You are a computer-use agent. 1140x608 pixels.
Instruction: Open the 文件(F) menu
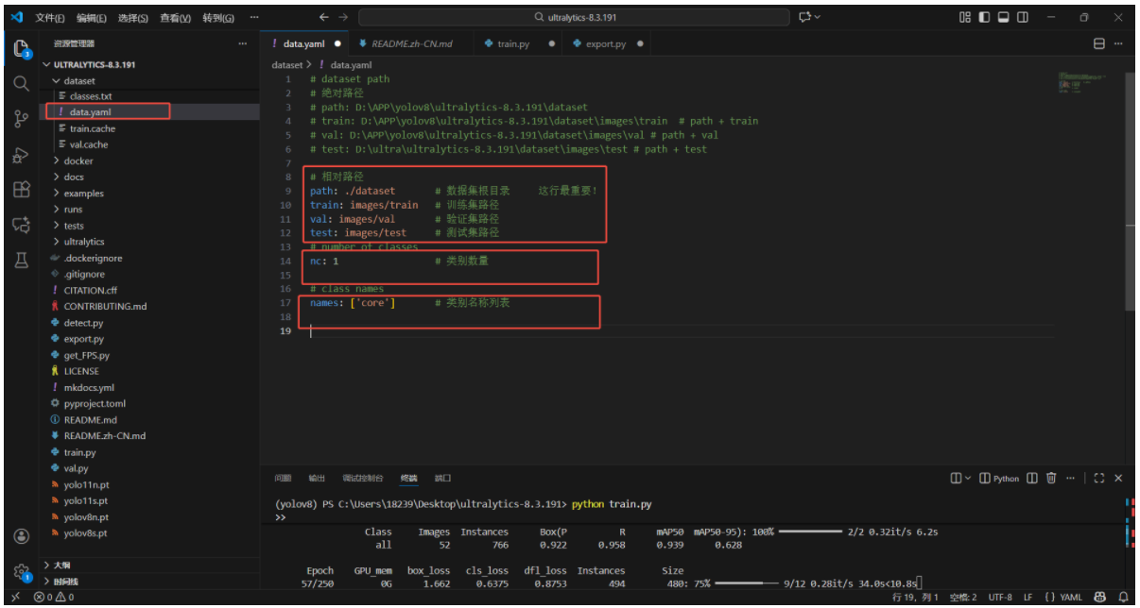50,17
